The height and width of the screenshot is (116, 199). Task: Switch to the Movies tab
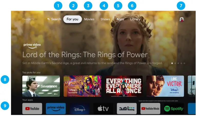tap(89, 19)
